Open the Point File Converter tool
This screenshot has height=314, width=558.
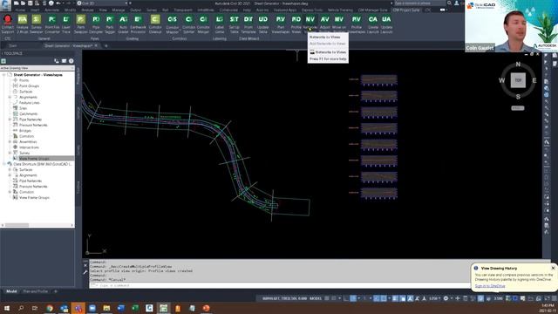coord(52,24)
